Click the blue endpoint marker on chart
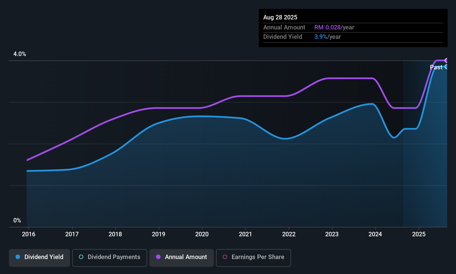 [447, 67]
